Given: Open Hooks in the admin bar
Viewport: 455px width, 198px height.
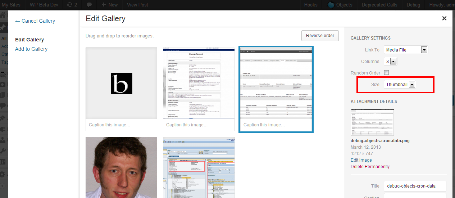Looking at the screenshot, I should 311,5.
